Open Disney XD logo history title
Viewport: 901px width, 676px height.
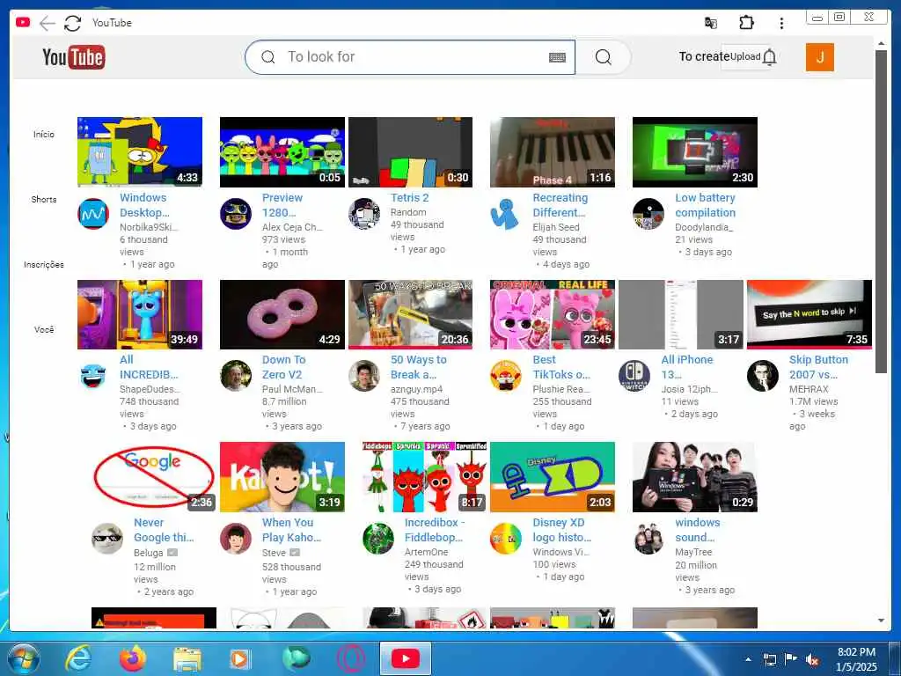(x=561, y=530)
